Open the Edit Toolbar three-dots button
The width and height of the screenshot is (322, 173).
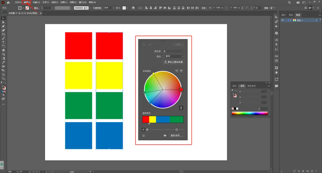(3, 104)
